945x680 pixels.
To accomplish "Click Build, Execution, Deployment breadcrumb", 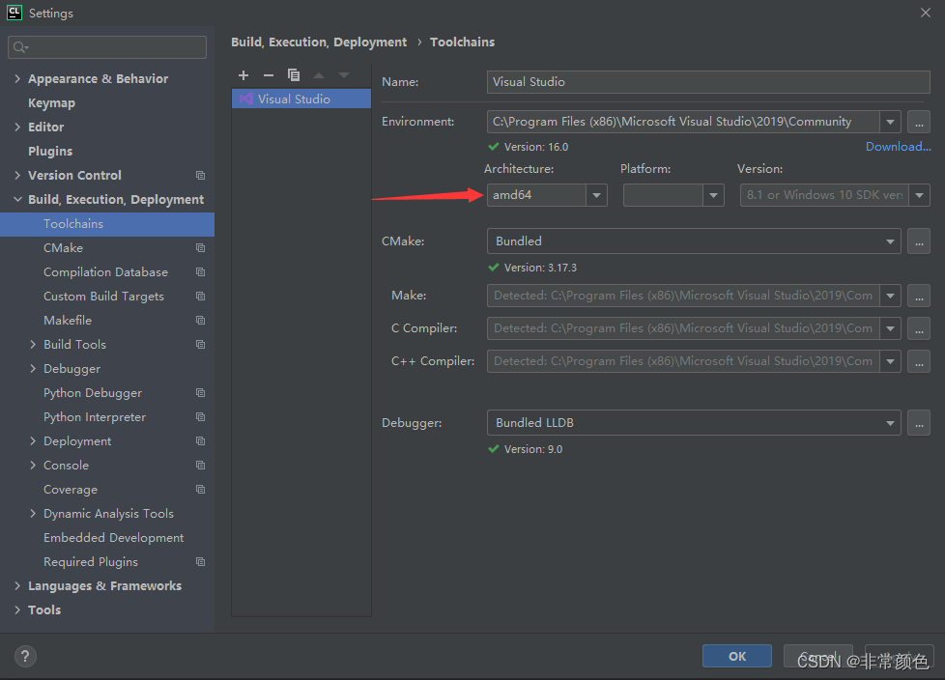I will pyautogui.click(x=319, y=42).
